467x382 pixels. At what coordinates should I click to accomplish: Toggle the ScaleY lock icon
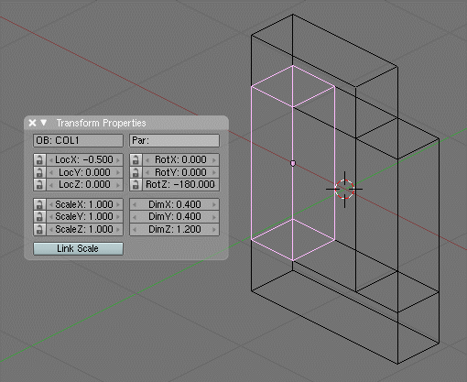coord(39,216)
